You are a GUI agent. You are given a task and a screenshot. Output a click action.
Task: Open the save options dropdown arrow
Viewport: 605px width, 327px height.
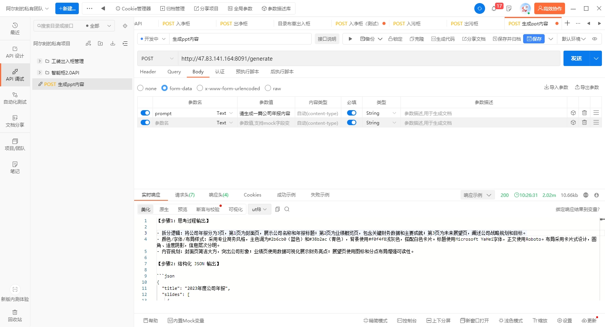[551, 39]
